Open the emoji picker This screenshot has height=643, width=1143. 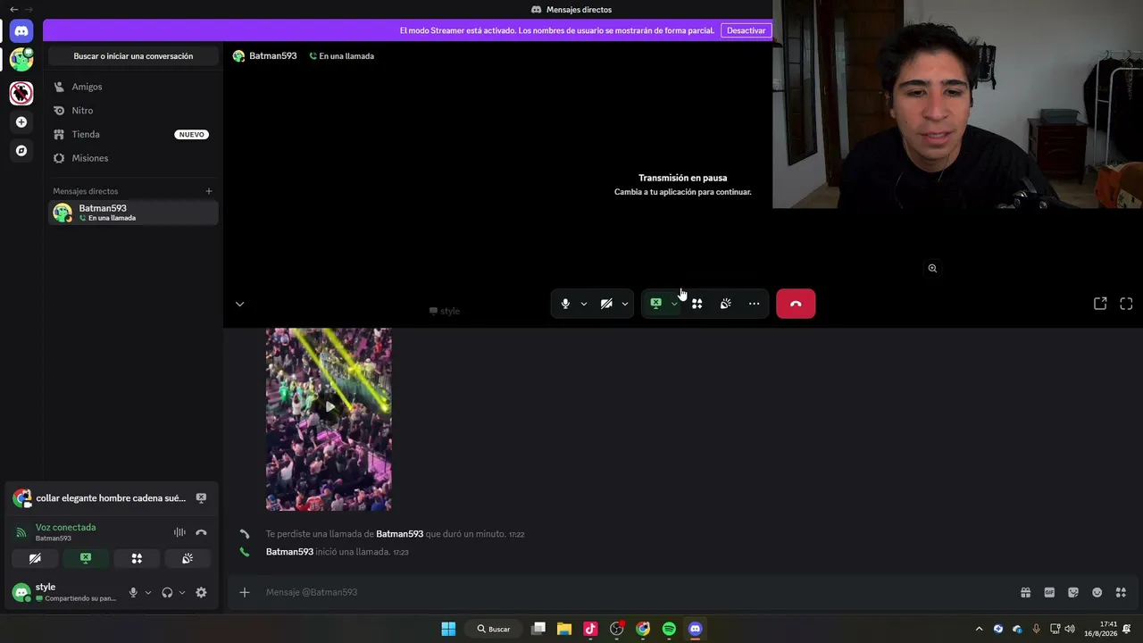tap(1097, 592)
